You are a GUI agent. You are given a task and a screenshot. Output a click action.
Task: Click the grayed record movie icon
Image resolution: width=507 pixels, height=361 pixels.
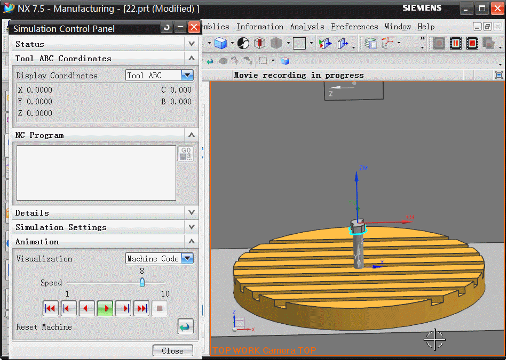point(439,43)
